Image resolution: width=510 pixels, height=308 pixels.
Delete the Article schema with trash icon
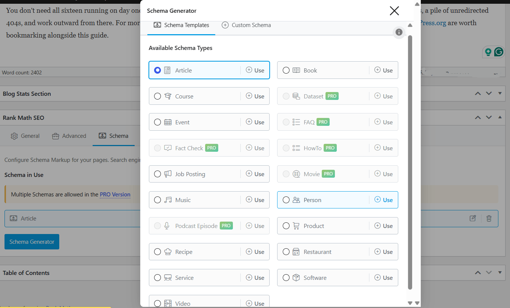pos(489,218)
